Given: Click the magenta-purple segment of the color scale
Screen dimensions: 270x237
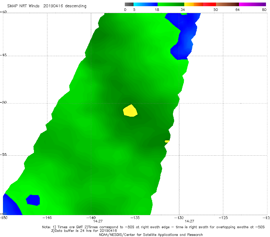Looking at the screenshot, I should (252, 4).
